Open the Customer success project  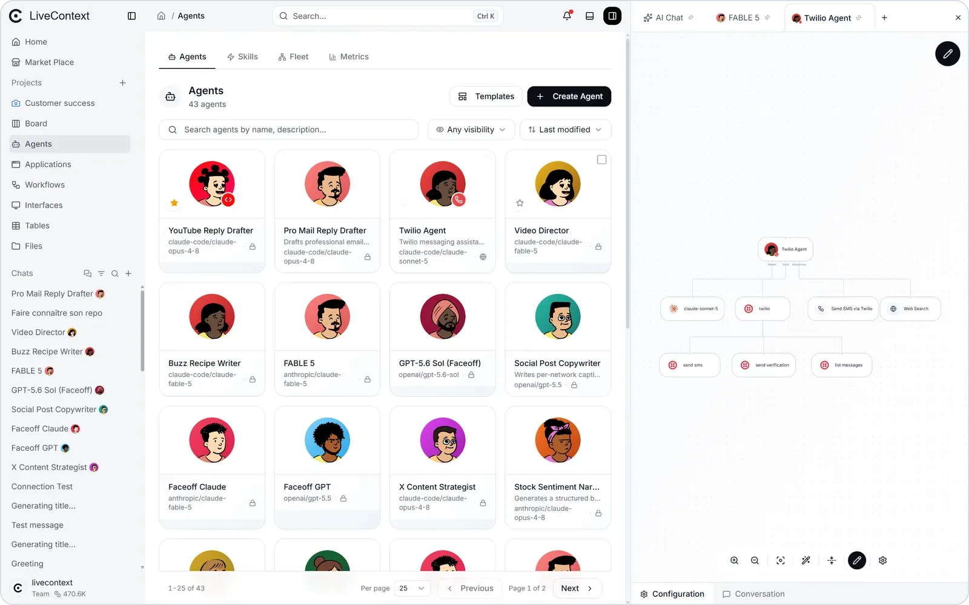70,103
